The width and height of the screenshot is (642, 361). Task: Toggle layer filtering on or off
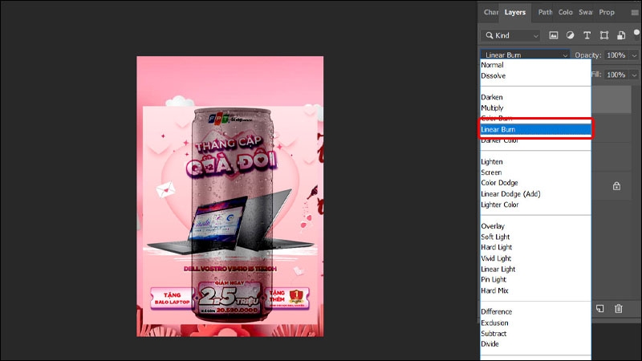click(x=636, y=32)
